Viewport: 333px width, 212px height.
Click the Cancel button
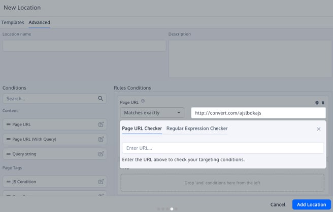[x=278, y=204]
